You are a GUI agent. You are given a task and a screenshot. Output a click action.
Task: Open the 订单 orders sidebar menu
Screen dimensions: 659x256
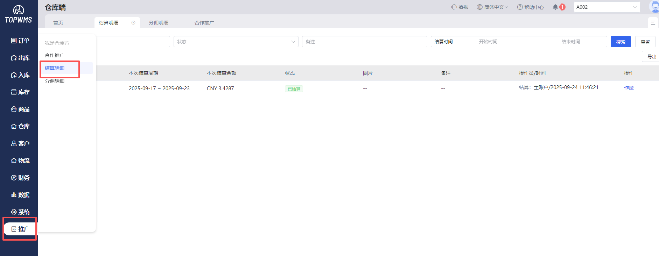(20, 41)
